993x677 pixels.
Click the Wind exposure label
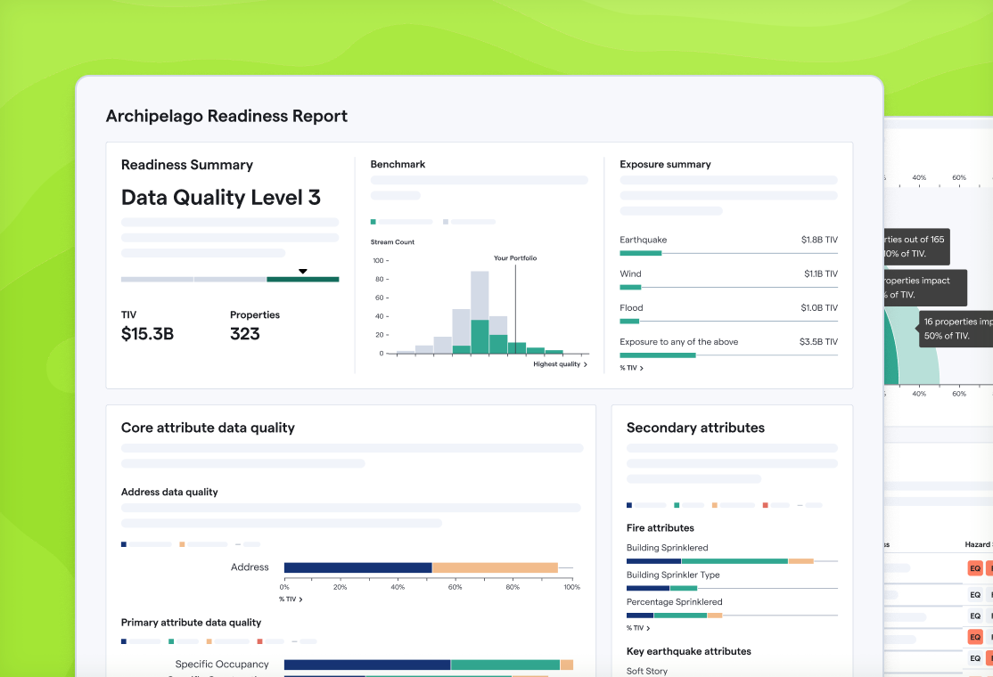pos(630,274)
